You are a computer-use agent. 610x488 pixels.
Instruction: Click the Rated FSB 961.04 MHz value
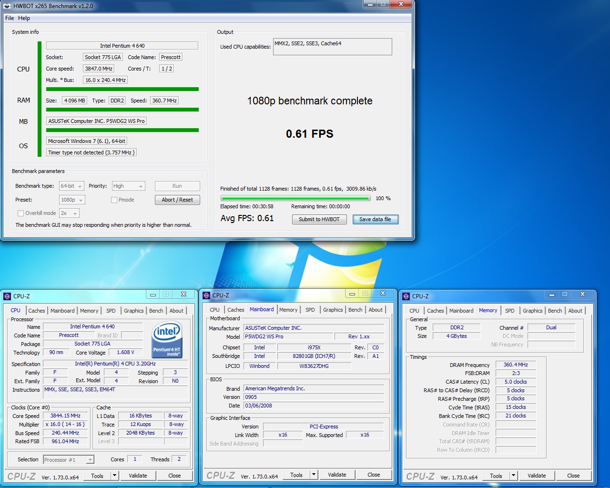65,441
